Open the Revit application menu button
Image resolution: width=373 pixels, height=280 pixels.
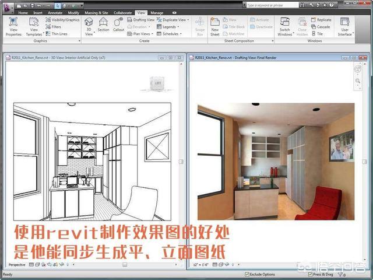tap(8, 7)
